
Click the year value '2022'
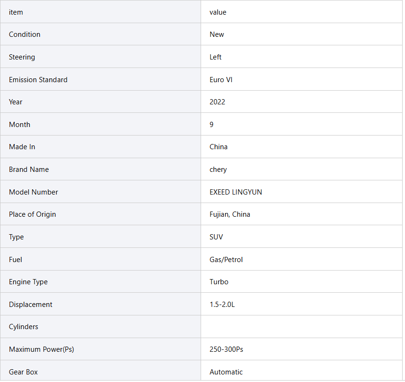tap(217, 102)
